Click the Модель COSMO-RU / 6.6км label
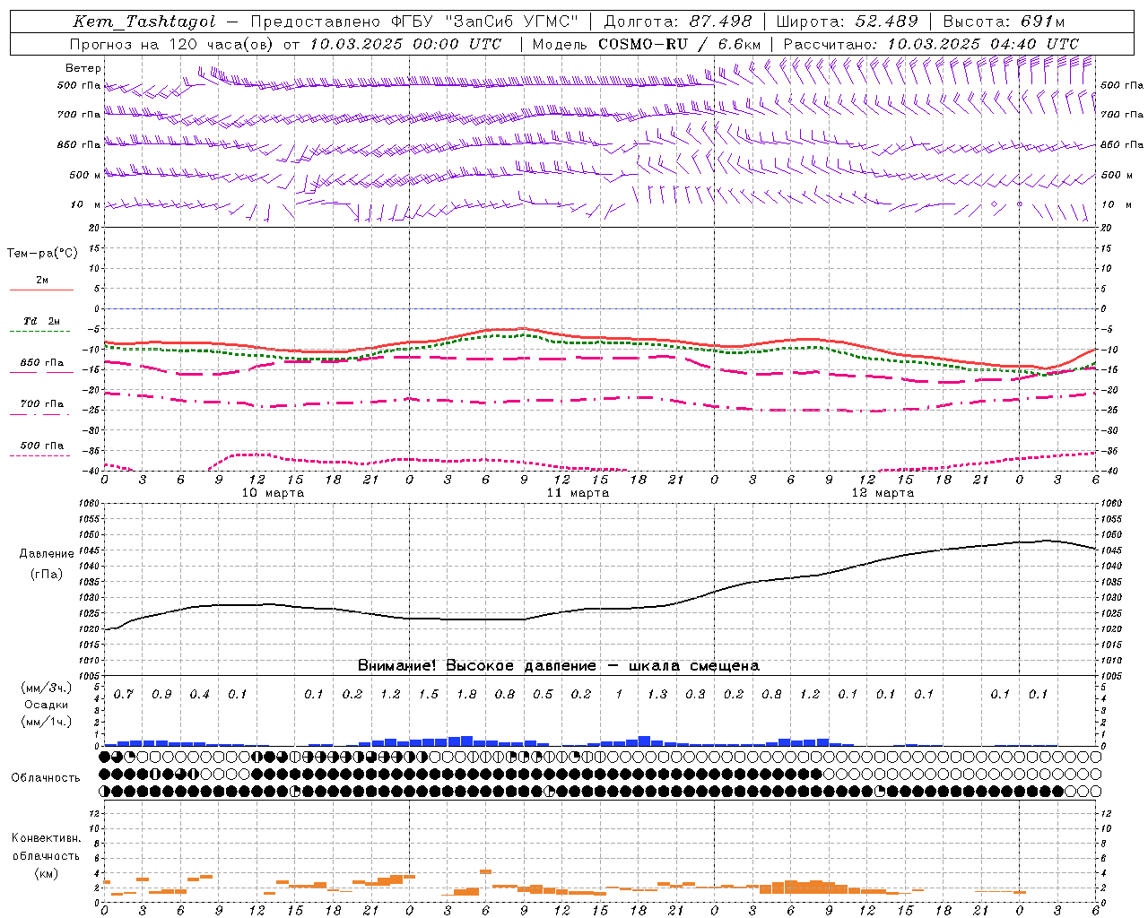The image size is (1148, 918). pos(647,44)
